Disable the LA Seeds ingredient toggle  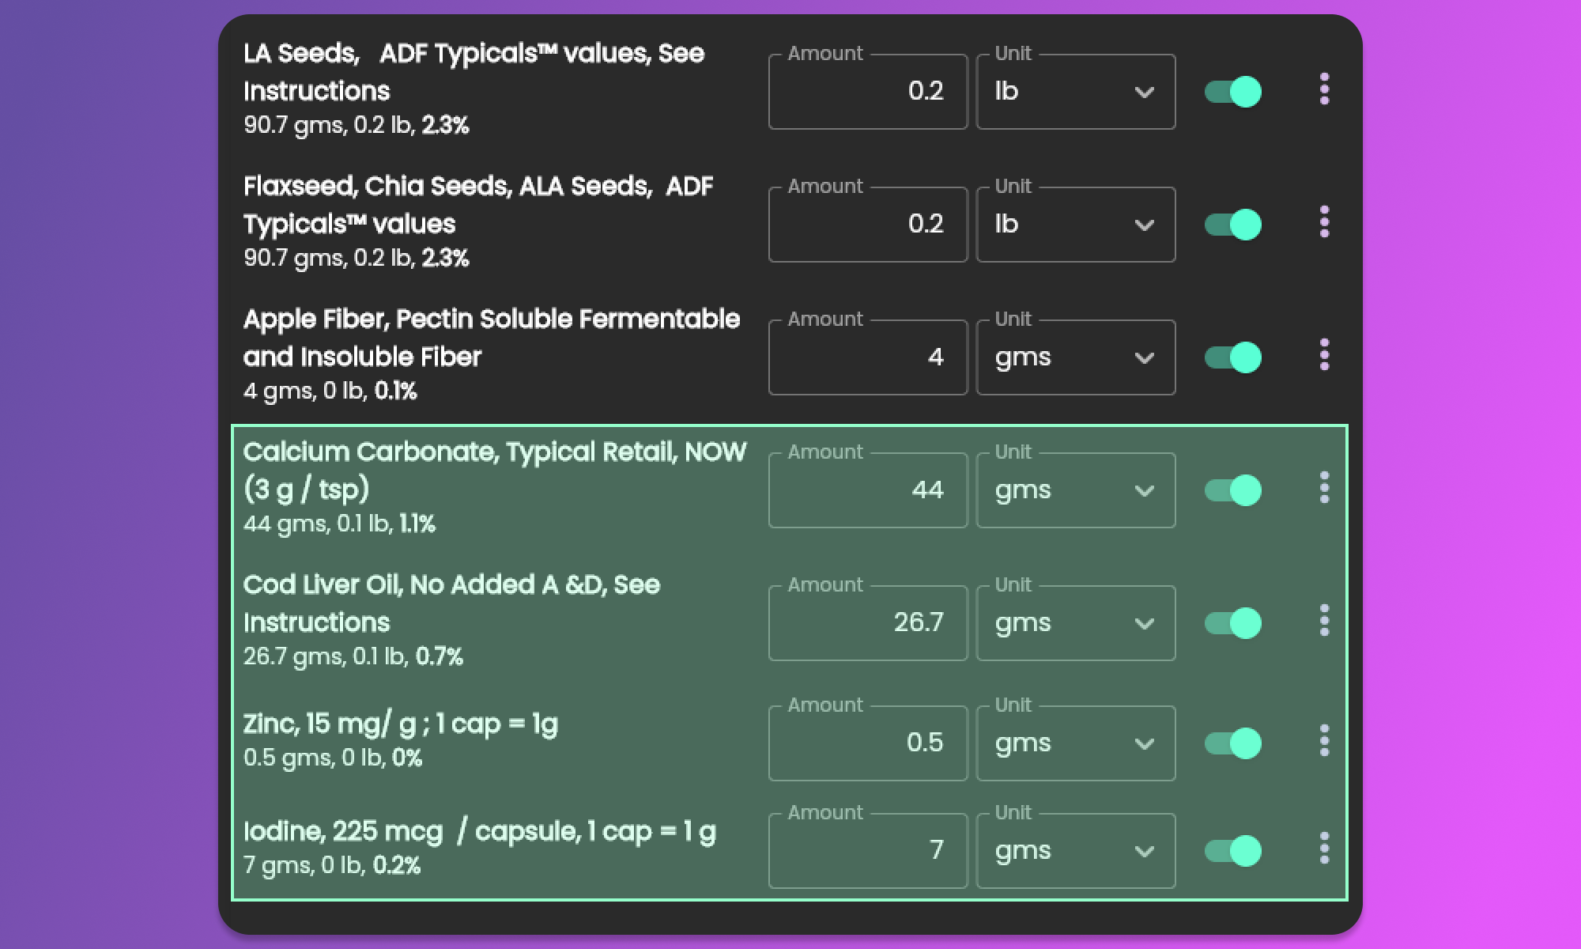coord(1233,92)
